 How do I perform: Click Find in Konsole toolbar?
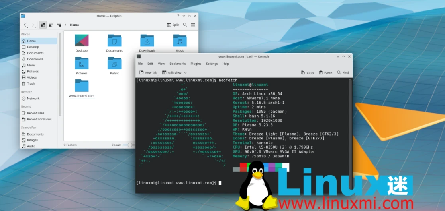pyautogui.click(x=343, y=72)
